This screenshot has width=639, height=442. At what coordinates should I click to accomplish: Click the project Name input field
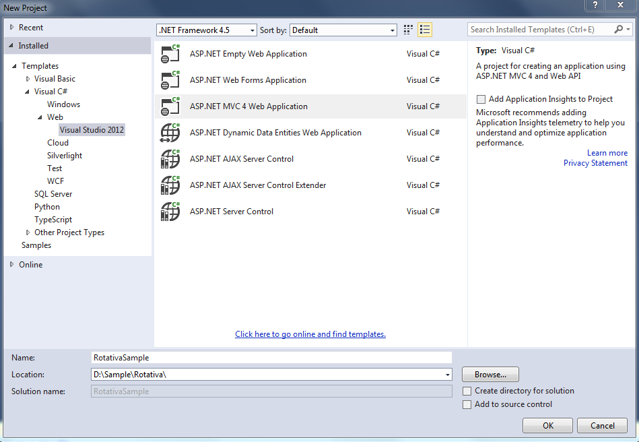pos(271,358)
